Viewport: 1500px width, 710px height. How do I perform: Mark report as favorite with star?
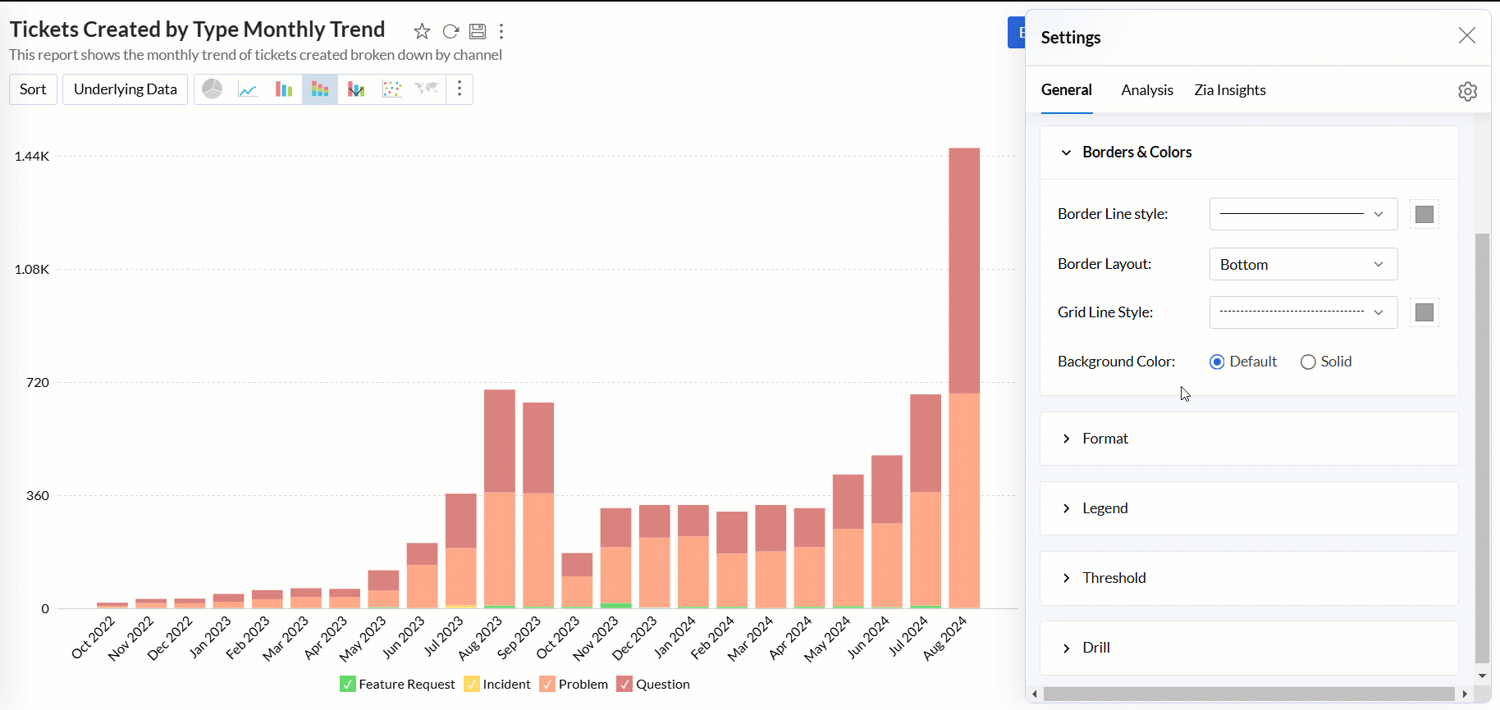[422, 32]
